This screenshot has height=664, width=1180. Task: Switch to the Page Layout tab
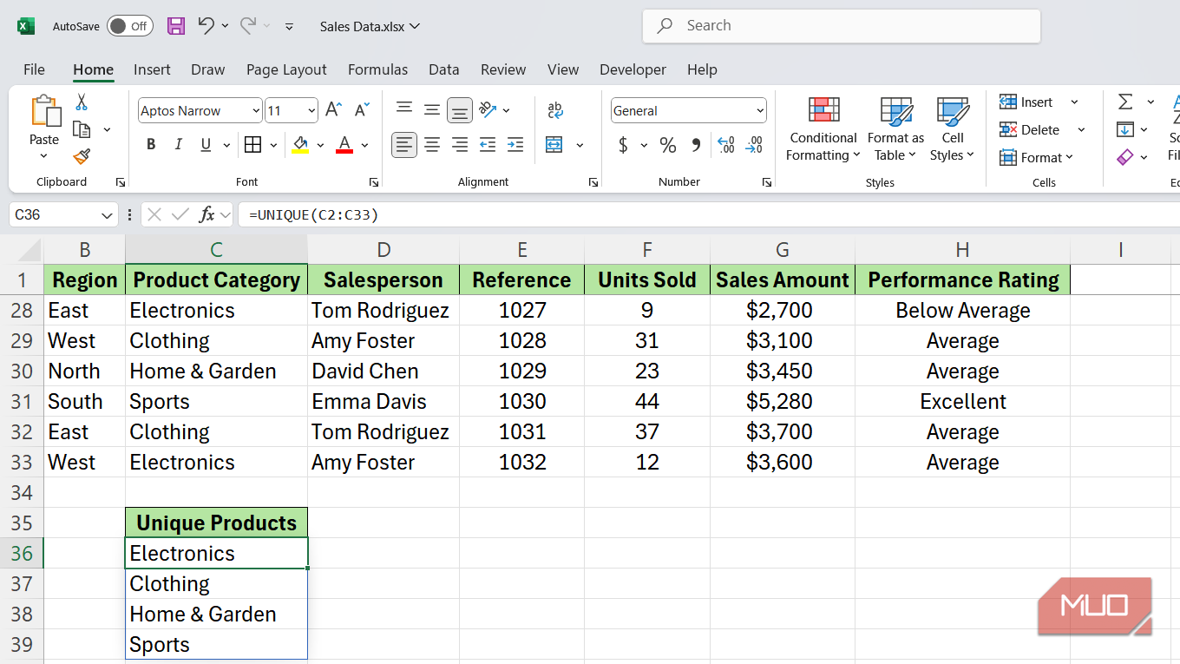(x=286, y=69)
